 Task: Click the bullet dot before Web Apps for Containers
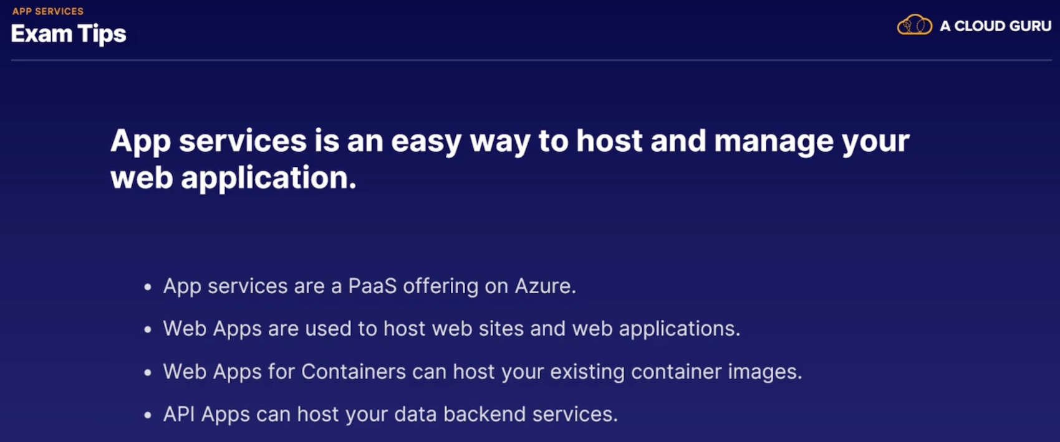148,373
